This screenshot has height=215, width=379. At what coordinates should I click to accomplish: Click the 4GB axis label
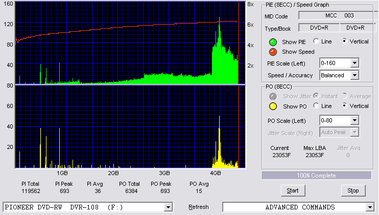click(x=216, y=173)
